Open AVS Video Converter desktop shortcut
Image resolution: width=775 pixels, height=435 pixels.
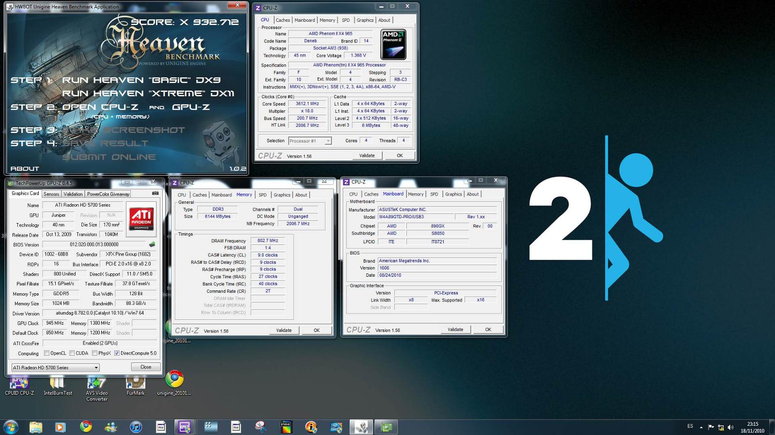(x=97, y=389)
